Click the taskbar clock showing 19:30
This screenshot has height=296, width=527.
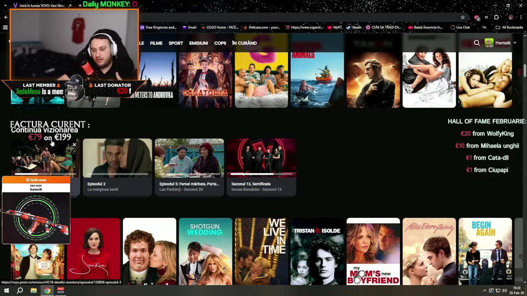click(x=517, y=291)
